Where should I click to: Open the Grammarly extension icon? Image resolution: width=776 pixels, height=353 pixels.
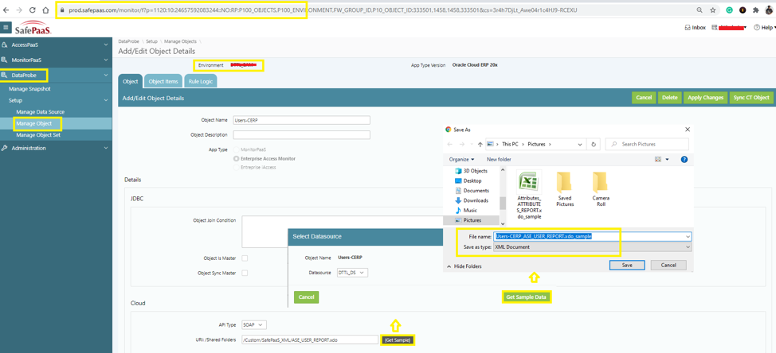[x=729, y=10]
